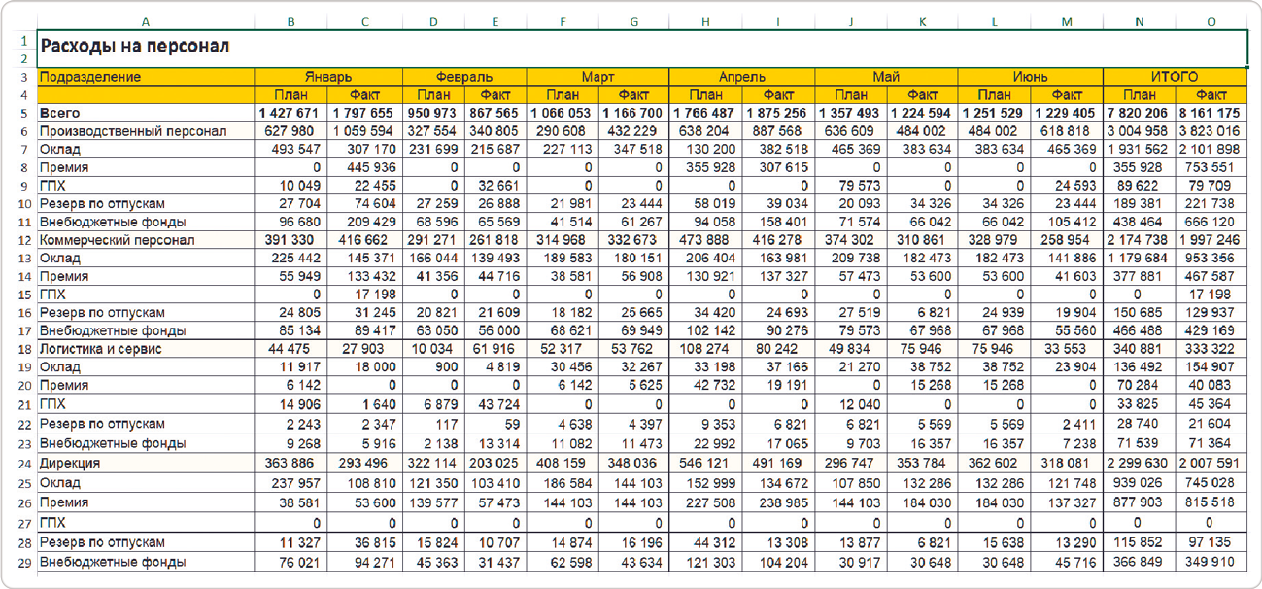Click the "ИТОГО" header cell
Viewport: 1262px width, 589px height.
coord(1175,77)
